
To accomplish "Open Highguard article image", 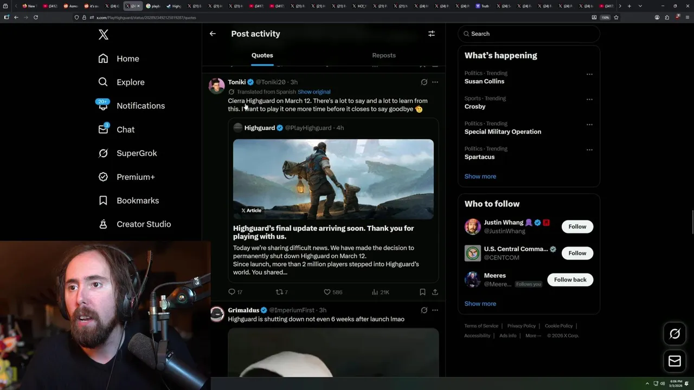I will [333, 179].
